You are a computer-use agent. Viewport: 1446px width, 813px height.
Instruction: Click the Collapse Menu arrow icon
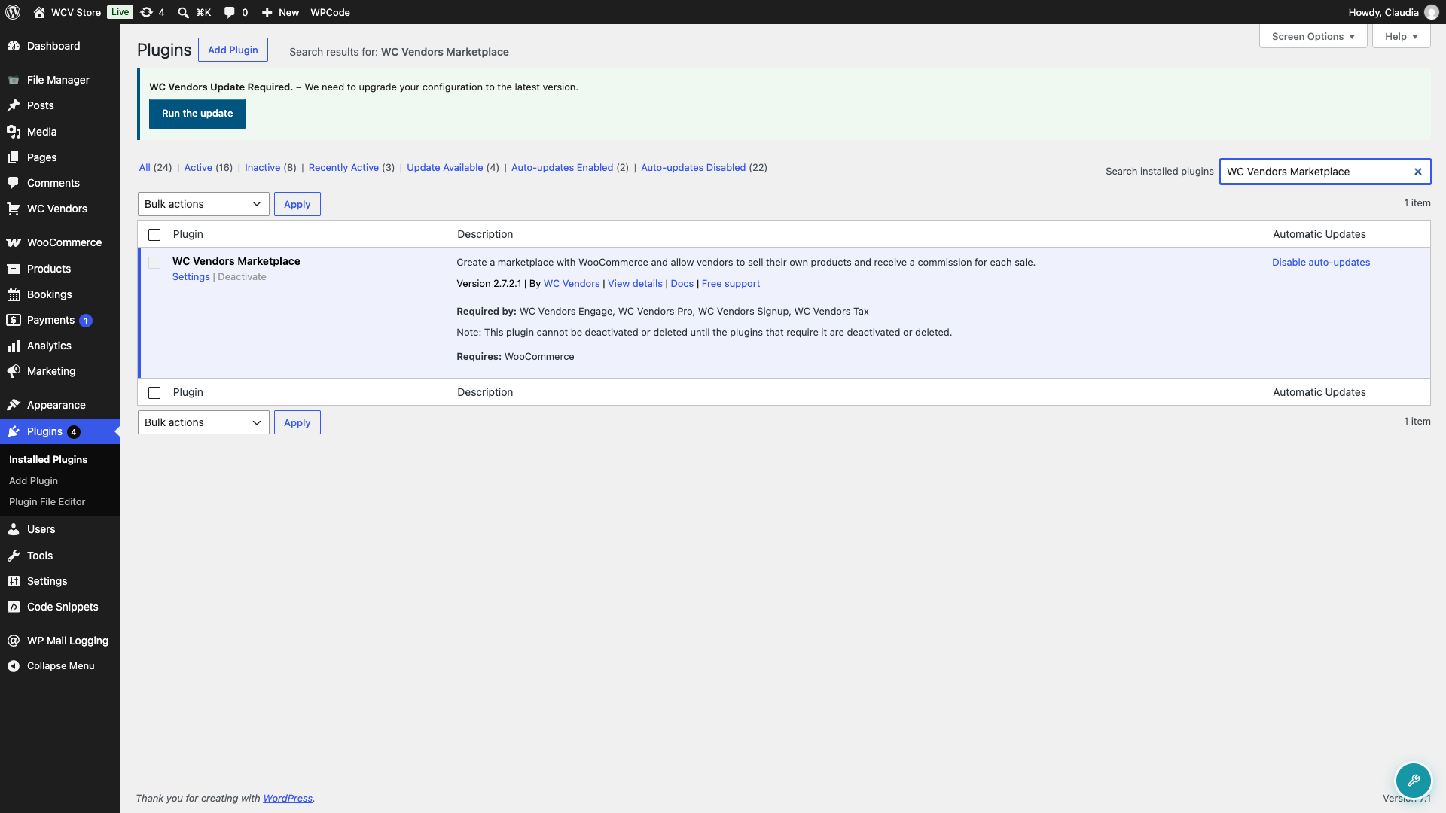tap(14, 666)
